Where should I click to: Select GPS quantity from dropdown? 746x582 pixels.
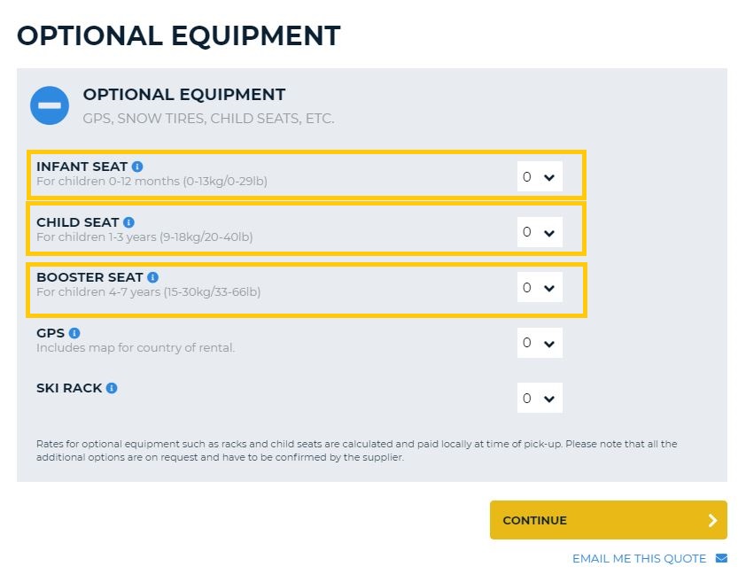point(540,343)
